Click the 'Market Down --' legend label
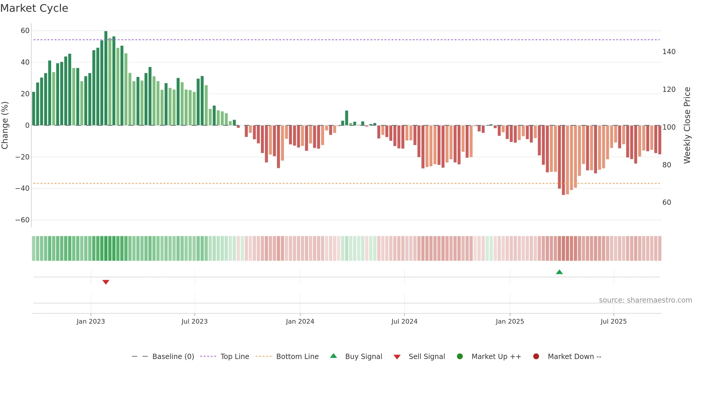The image size is (702, 395). tap(574, 357)
